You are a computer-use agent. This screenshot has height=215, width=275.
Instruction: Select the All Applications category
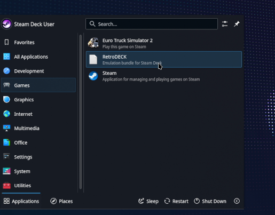point(38,57)
